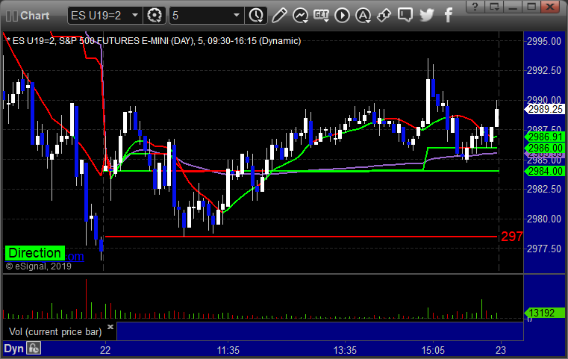Select the 2989.25 current price marker
This screenshot has width=568, height=359.
tap(544, 109)
